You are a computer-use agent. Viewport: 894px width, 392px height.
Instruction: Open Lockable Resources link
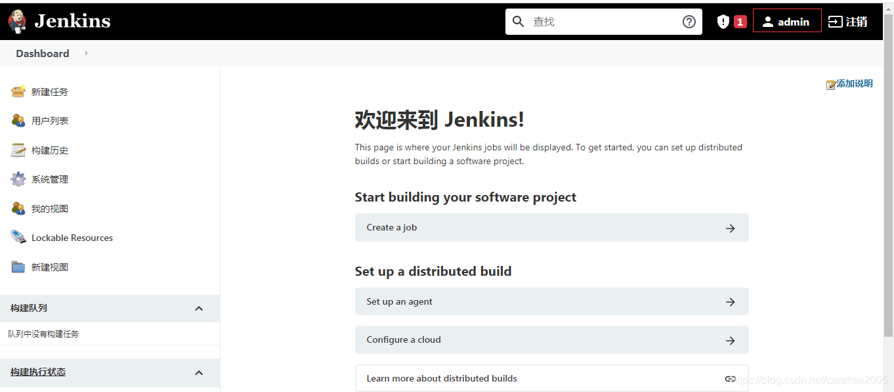click(x=72, y=238)
